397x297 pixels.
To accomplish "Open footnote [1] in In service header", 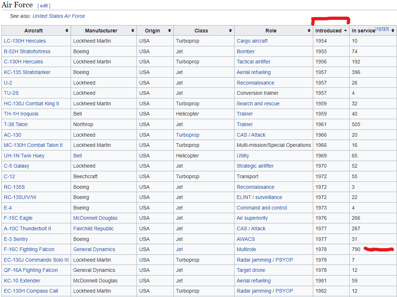I will pyautogui.click(x=377, y=29).
